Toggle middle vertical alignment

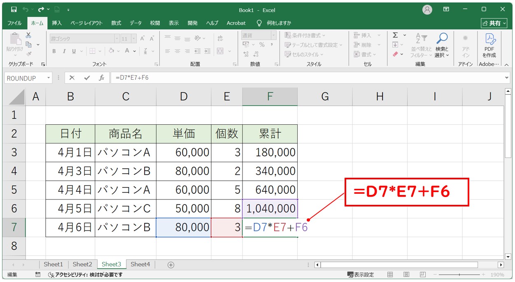177,39
